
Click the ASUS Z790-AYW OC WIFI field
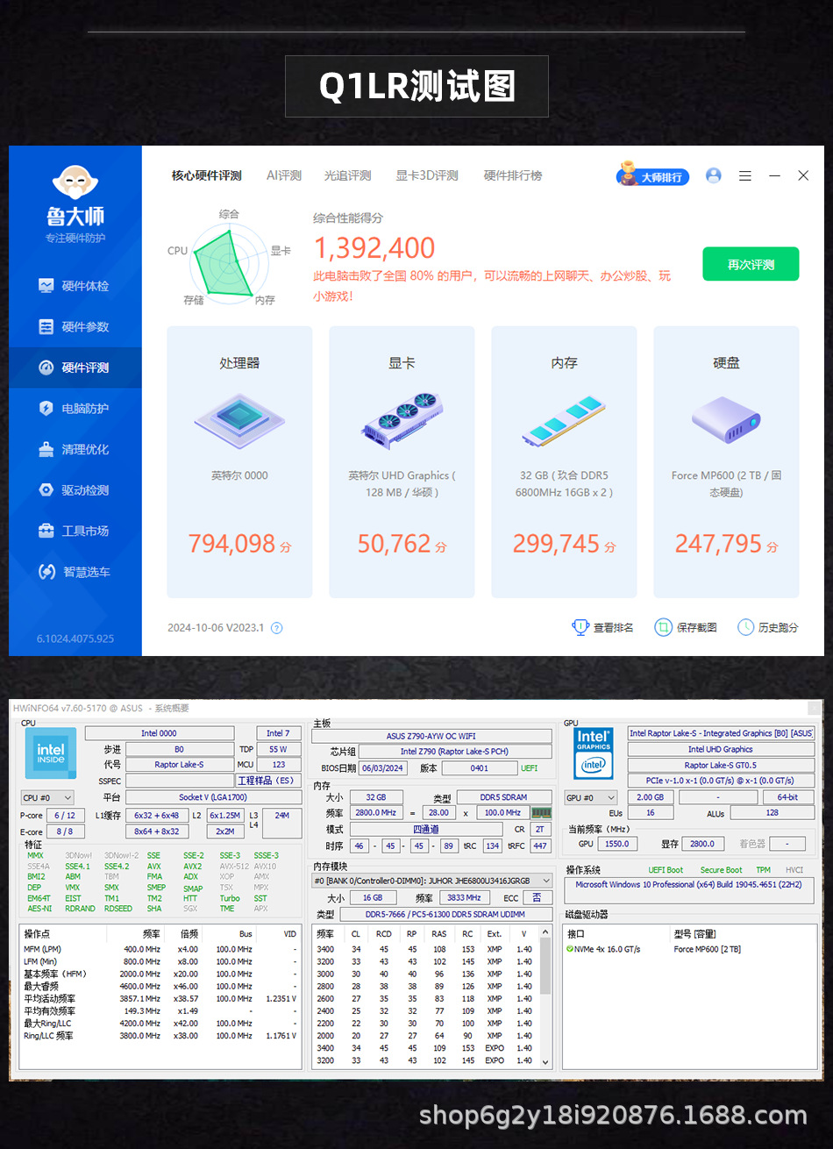point(431,736)
